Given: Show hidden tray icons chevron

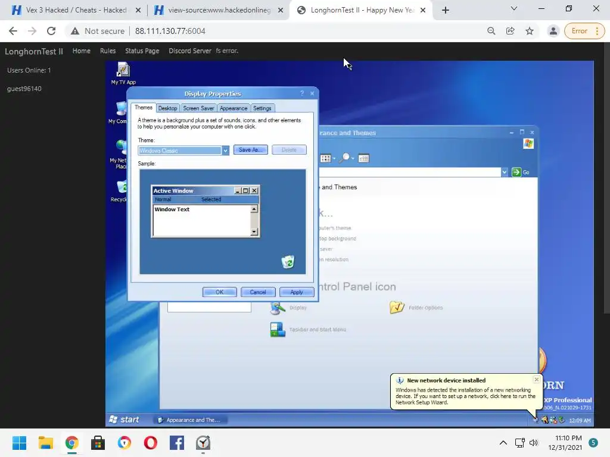Looking at the screenshot, I should (503, 443).
